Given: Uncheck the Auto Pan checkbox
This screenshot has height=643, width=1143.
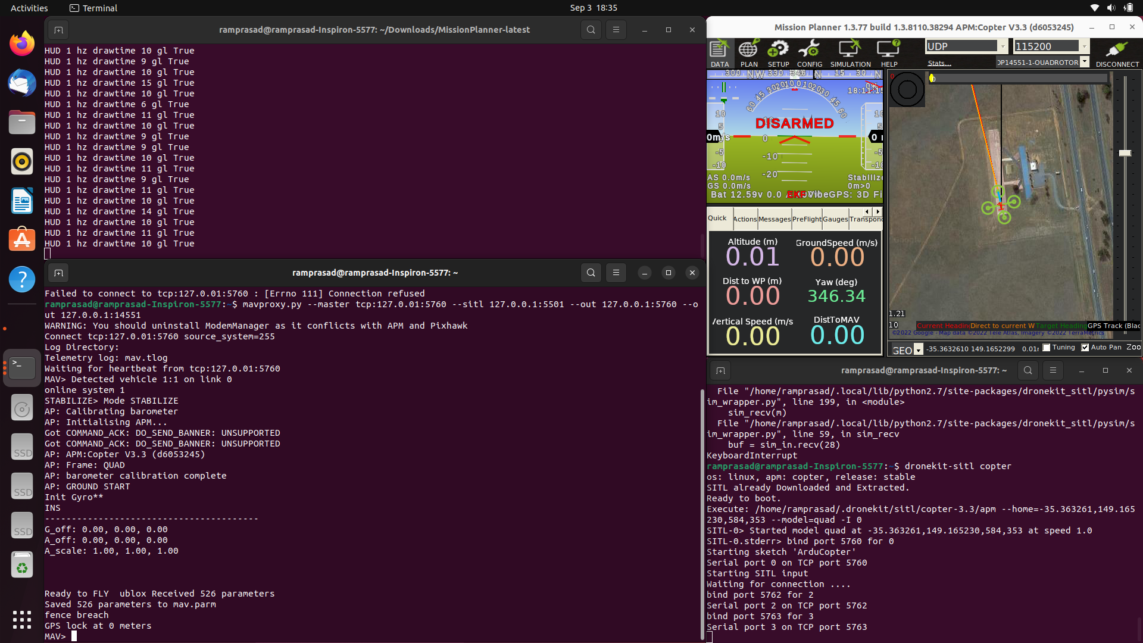Looking at the screenshot, I should [x=1085, y=348].
